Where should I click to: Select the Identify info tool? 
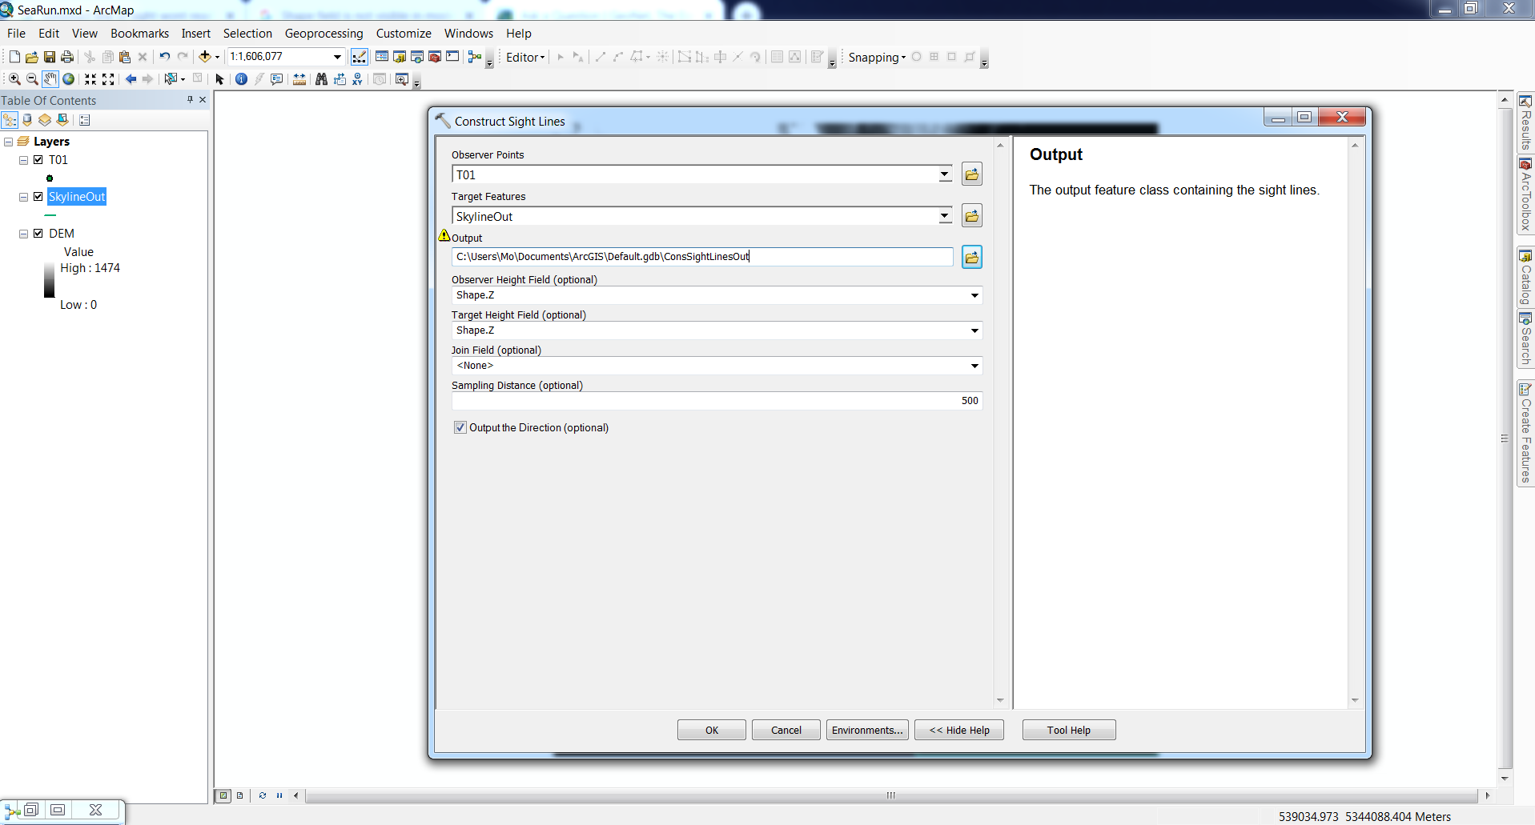[241, 79]
